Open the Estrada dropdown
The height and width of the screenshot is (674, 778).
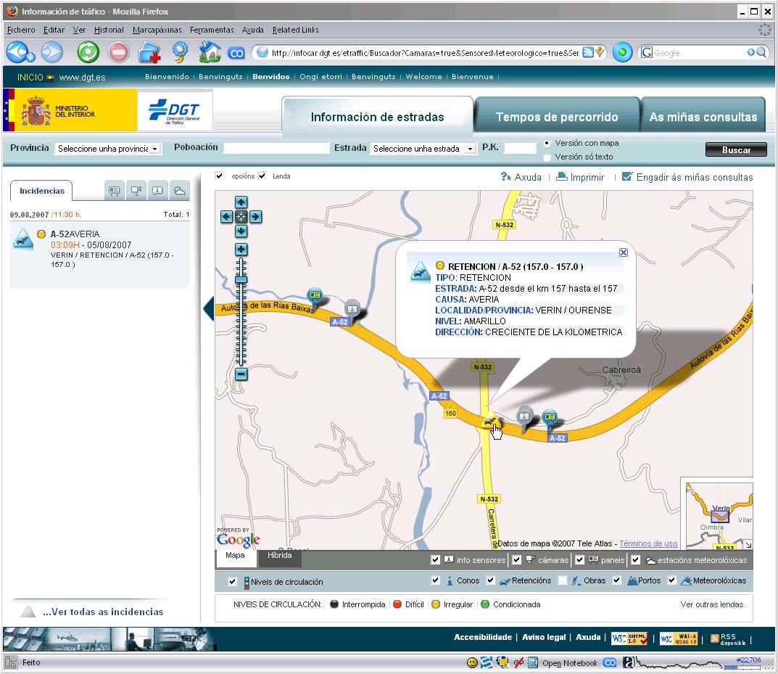pos(423,149)
